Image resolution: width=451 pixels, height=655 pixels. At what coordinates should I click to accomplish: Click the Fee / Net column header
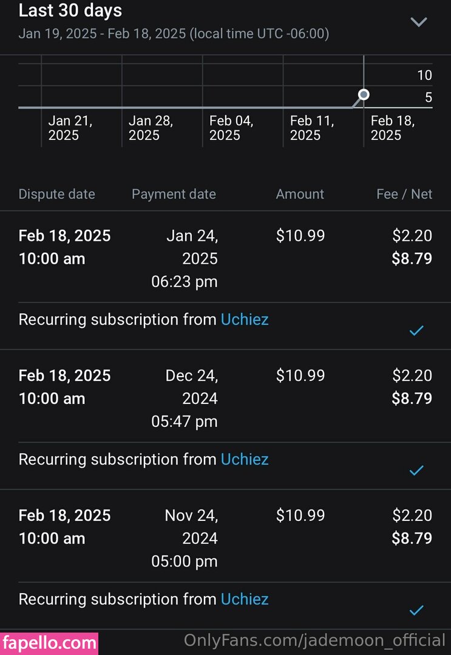point(404,194)
